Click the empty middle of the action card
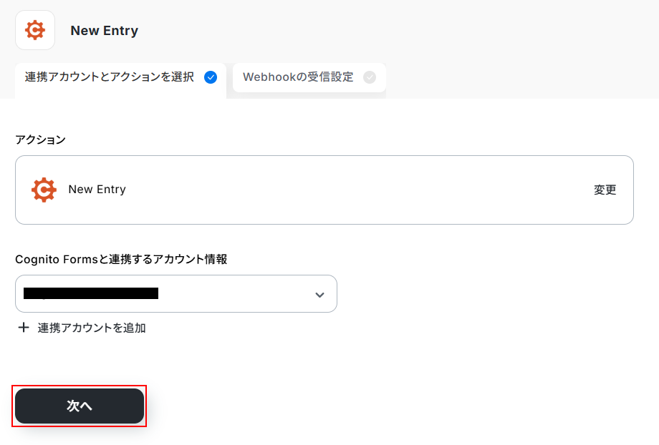659x445 pixels. point(358,190)
